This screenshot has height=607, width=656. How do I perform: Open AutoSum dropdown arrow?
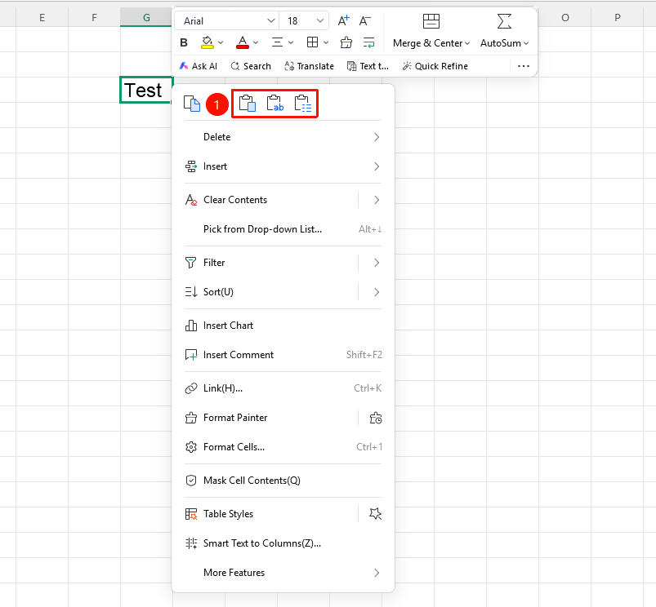pyautogui.click(x=526, y=43)
